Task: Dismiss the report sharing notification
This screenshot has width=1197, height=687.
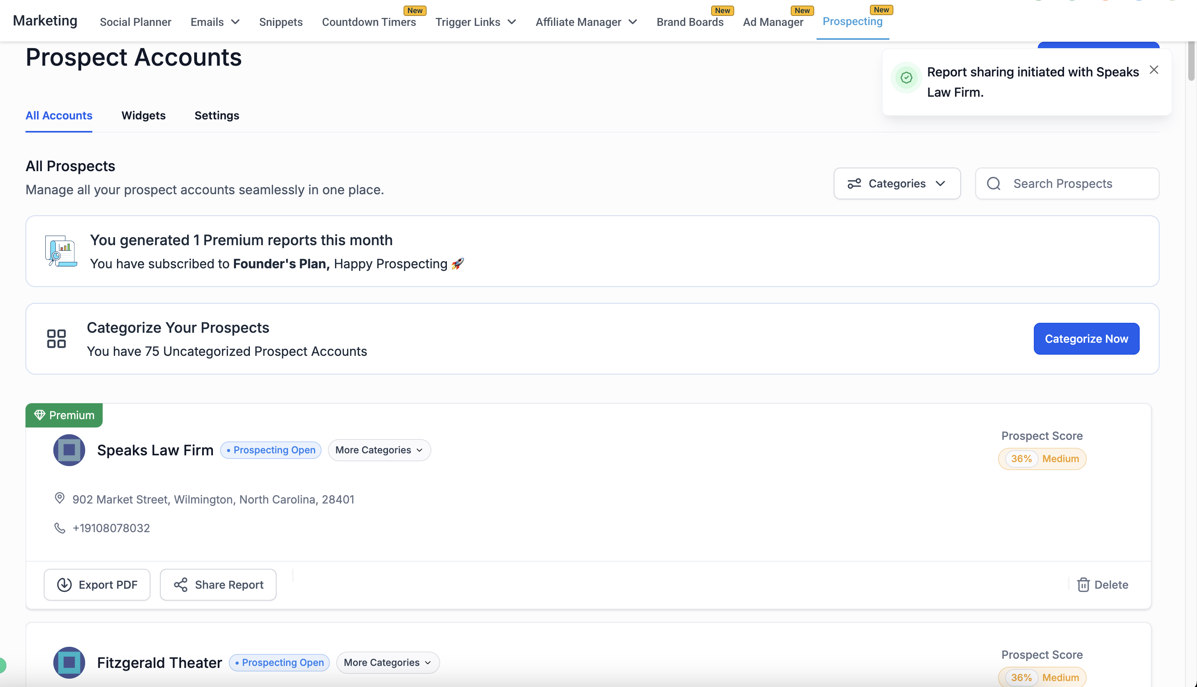Action: pyautogui.click(x=1154, y=70)
